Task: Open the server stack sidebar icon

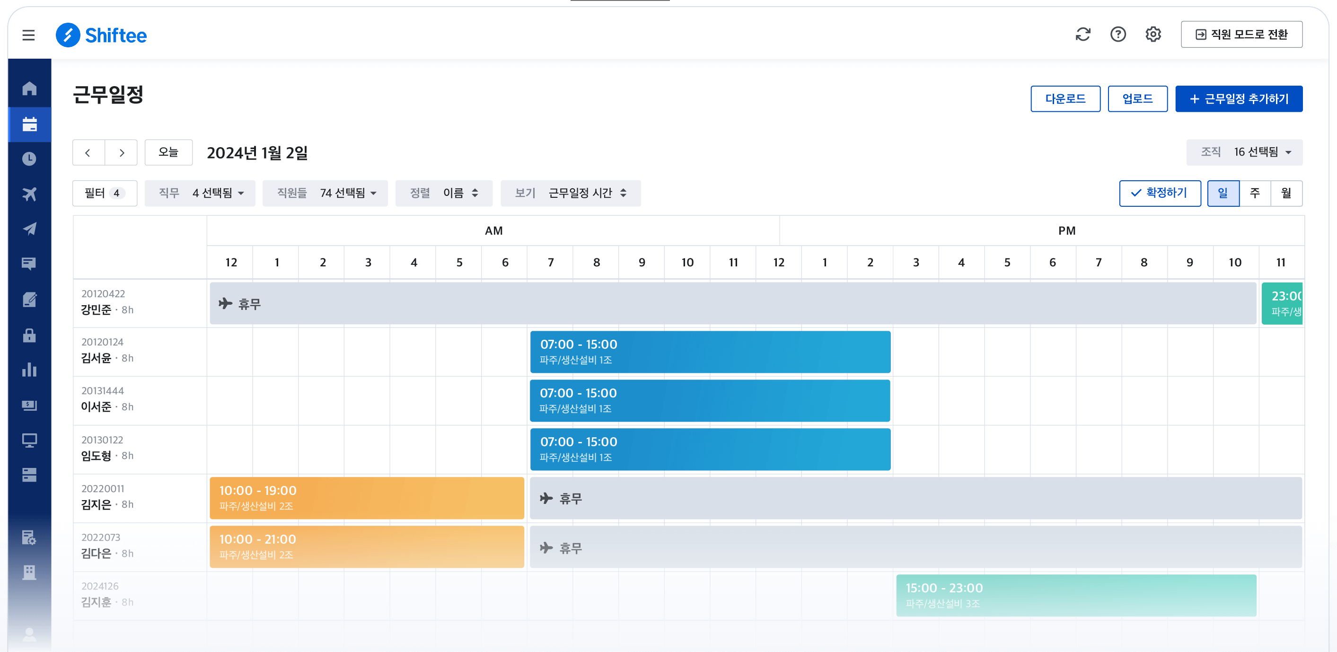Action: [x=30, y=475]
